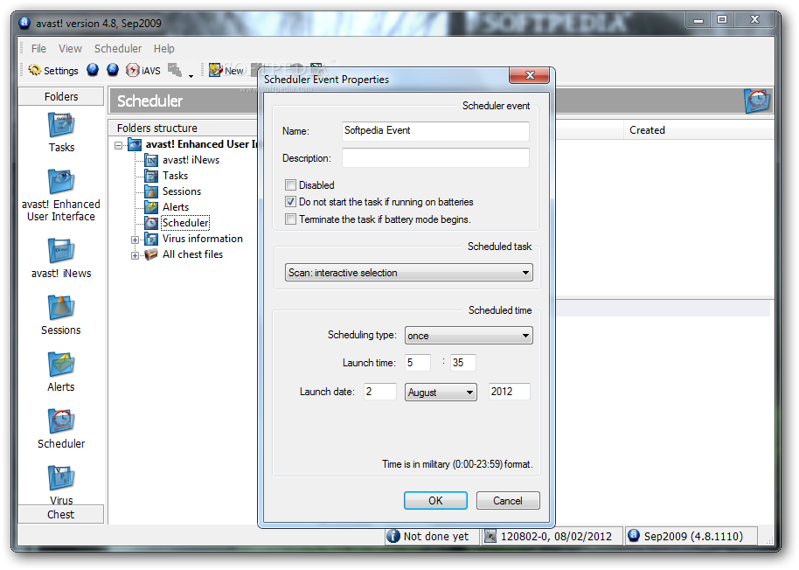Close Scheduler Event Properties dialog
The width and height of the screenshot is (799, 570).
[529, 75]
